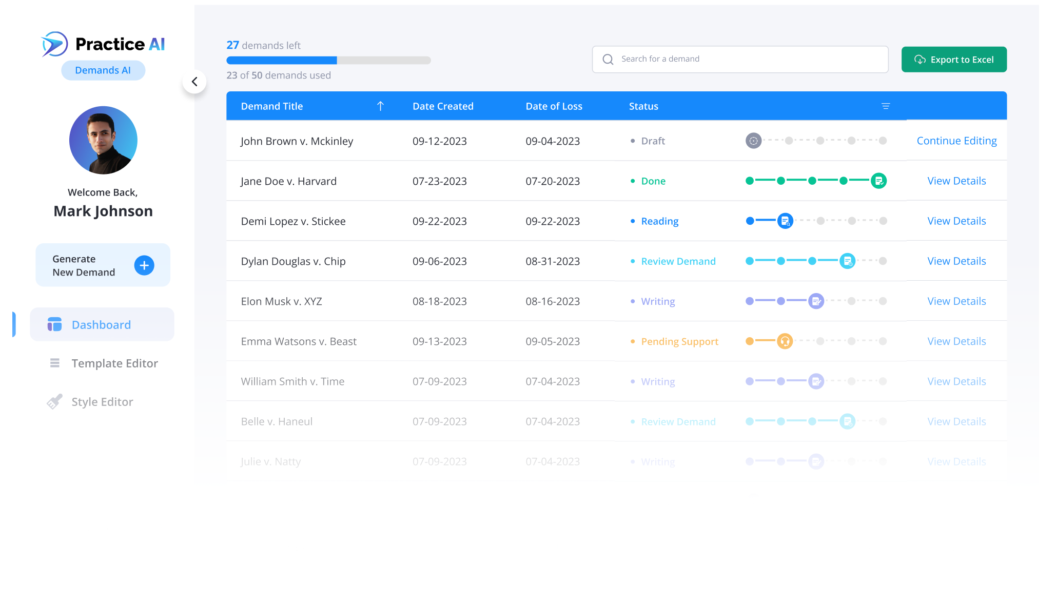This screenshot has width=1056, height=602.
Task: Click the Draft status dot for John Brown
Action: 633,141
